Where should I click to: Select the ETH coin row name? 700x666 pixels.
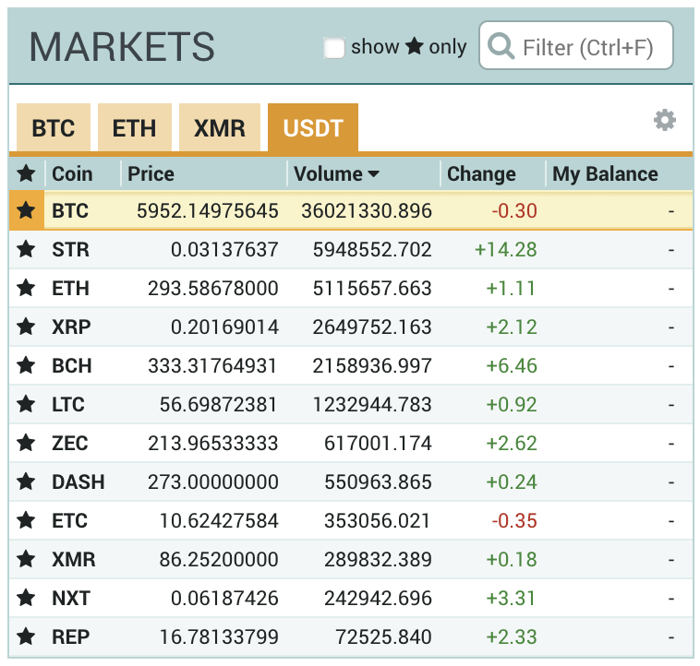70,288
